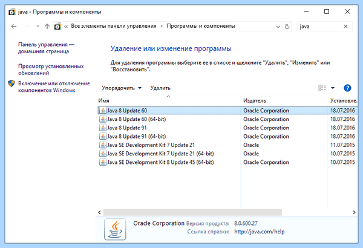Click the 'Удалить' toolbar button
This screenshot has height=248, width=363.
[160, 88]
